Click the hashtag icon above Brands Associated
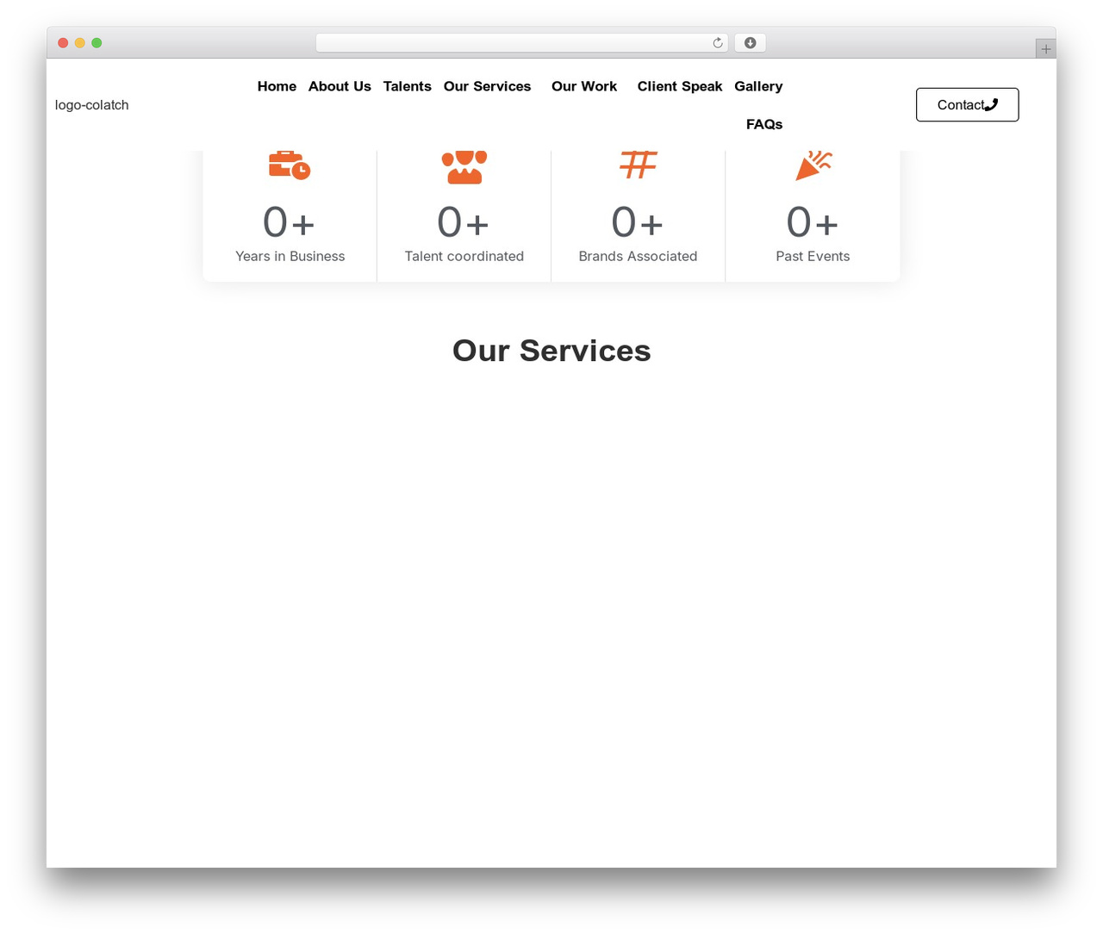This screenshot has height=934, width=1103. pos(639,165)
